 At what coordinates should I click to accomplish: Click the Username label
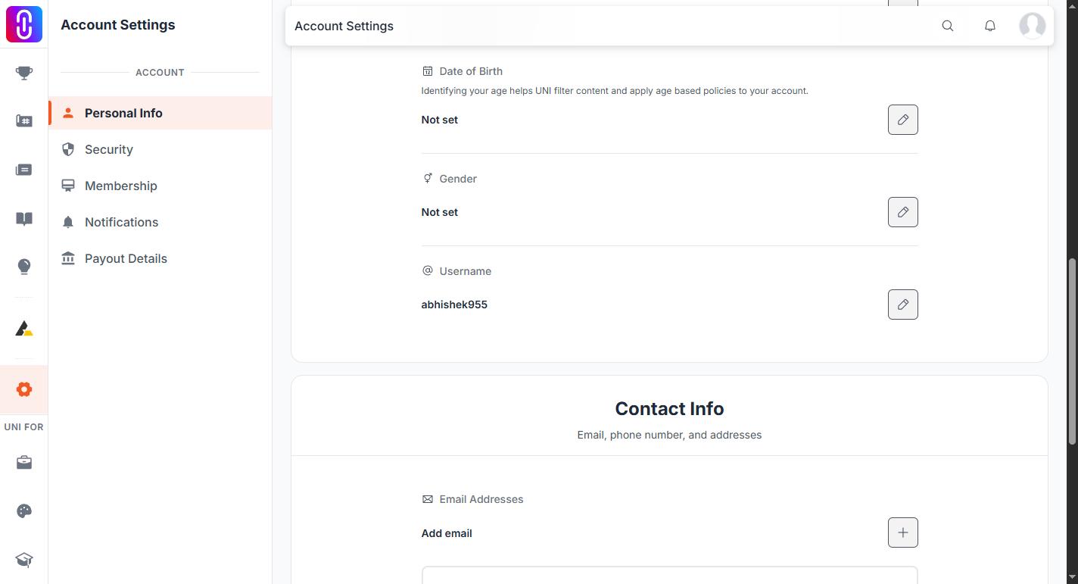(x=465, y=271)
